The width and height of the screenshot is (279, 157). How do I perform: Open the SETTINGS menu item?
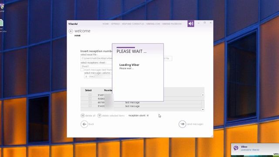[115, 24]
